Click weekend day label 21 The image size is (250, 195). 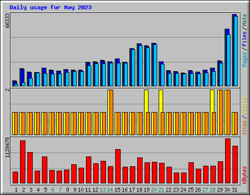pos(161,190)
